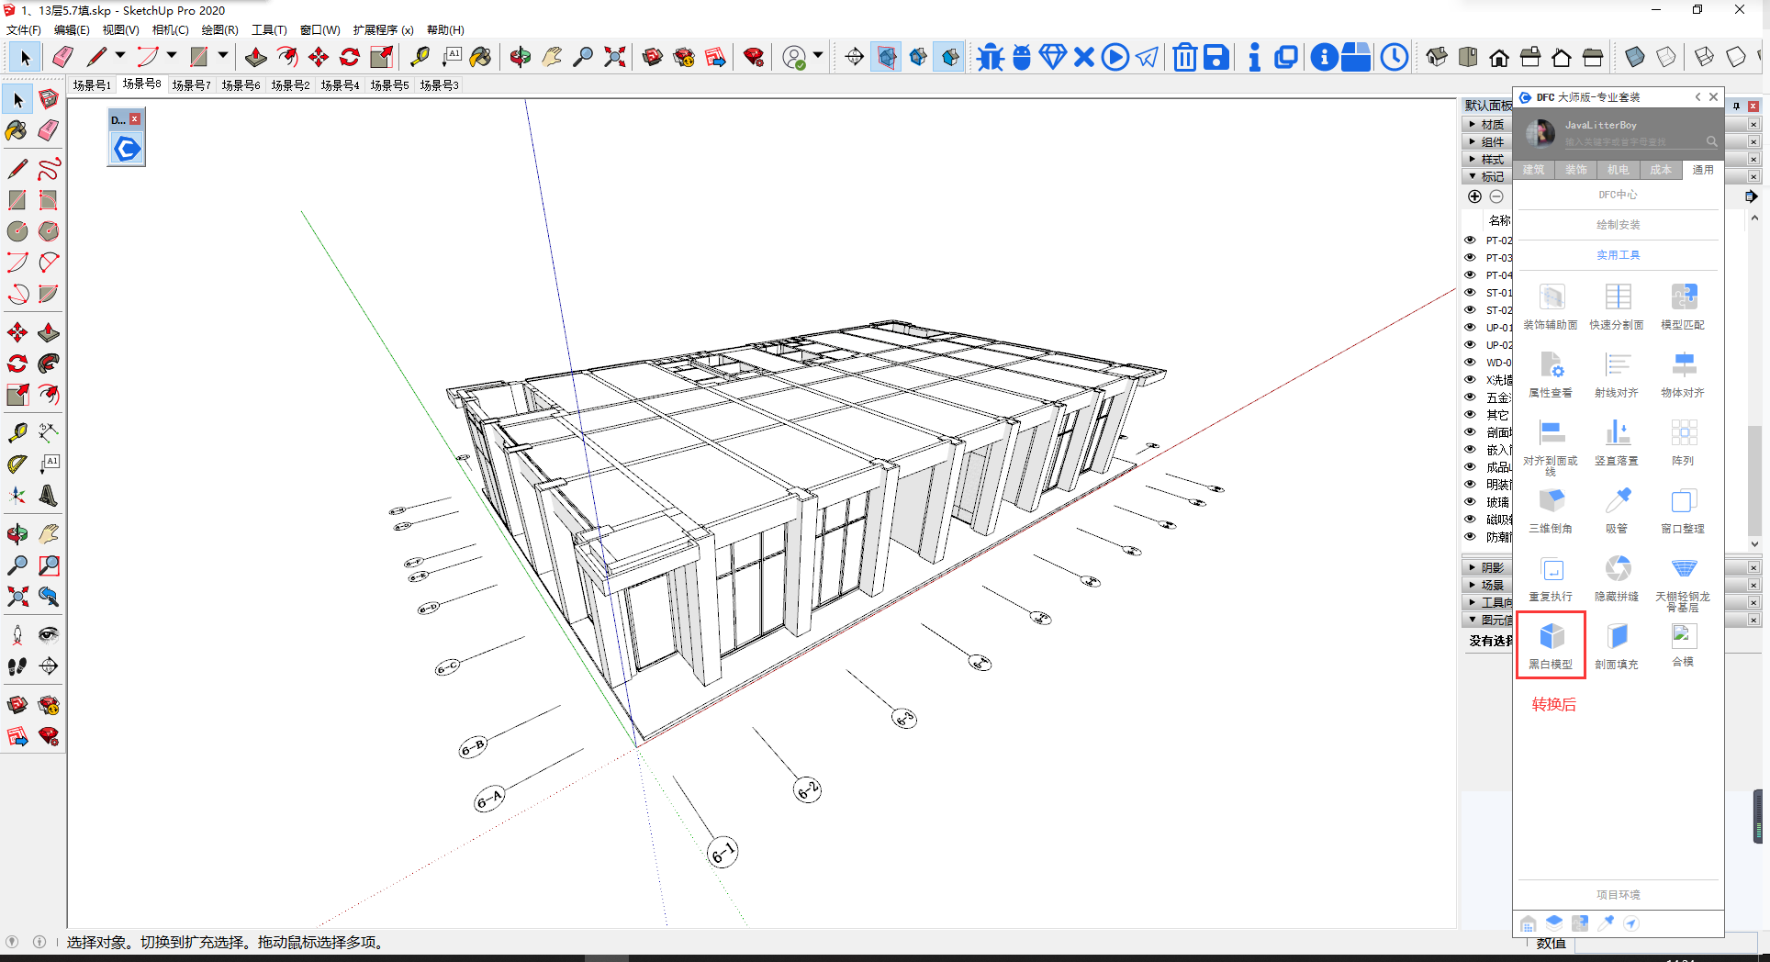The image size is (1770, 962).
Task: Select the Tape Measure tool in top toolbar
Action: pyautogui.click(x=420, y=57)
